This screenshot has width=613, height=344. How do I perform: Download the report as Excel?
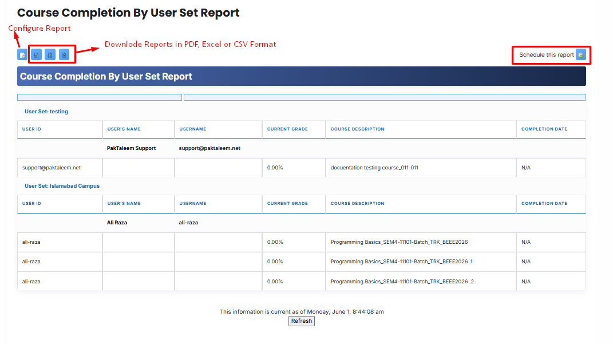pos(50,55)
